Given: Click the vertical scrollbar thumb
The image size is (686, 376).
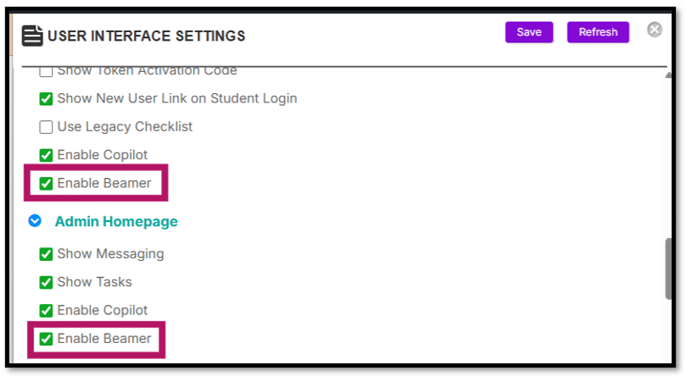Looking at the screenshot, I should [668, 268].
